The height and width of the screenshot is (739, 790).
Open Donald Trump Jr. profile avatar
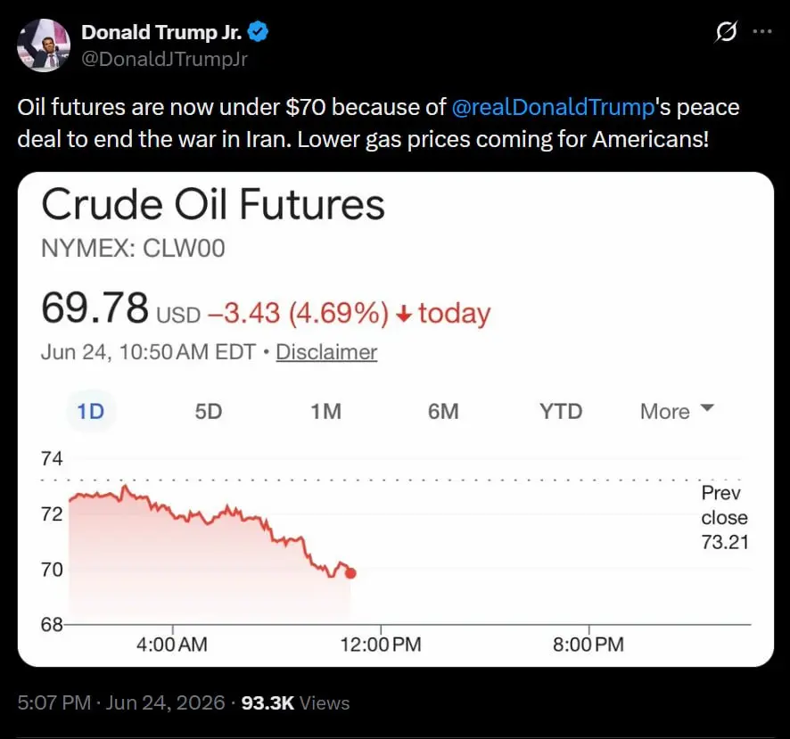pyautogui.click(x=44, y=45)
